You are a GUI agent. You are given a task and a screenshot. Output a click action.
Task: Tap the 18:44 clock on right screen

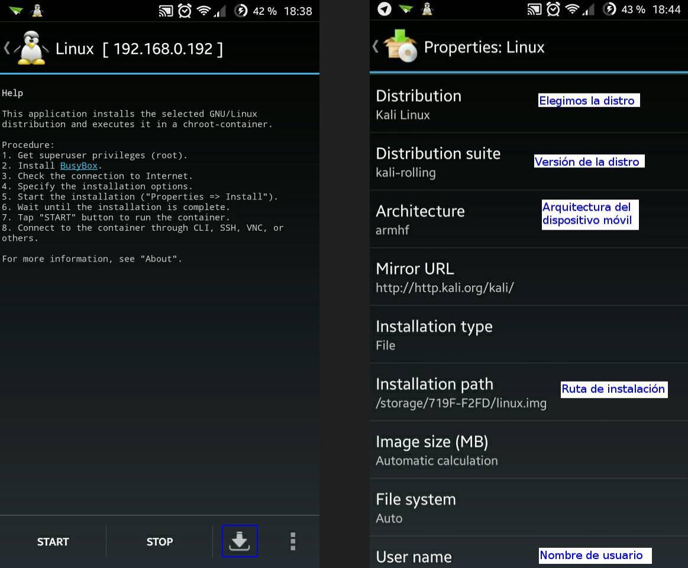click(666, 9)
